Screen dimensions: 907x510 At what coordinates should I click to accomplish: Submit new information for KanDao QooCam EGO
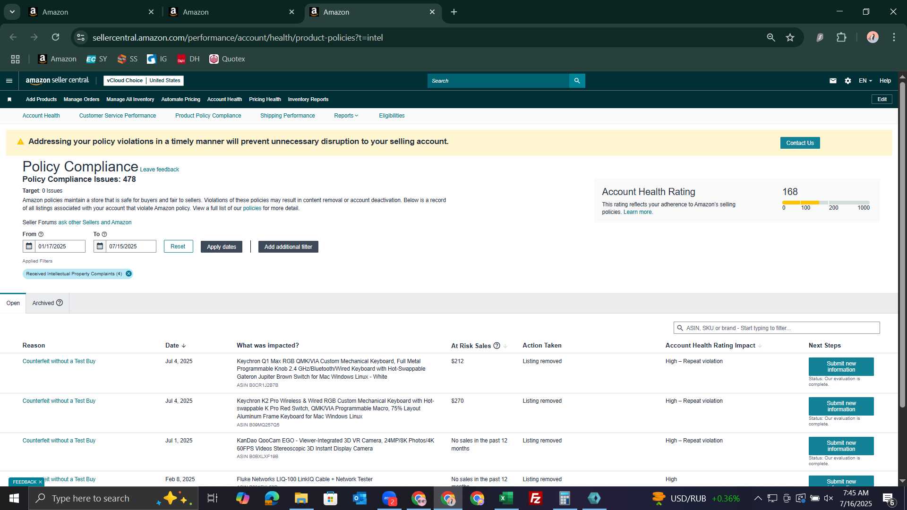841,446
